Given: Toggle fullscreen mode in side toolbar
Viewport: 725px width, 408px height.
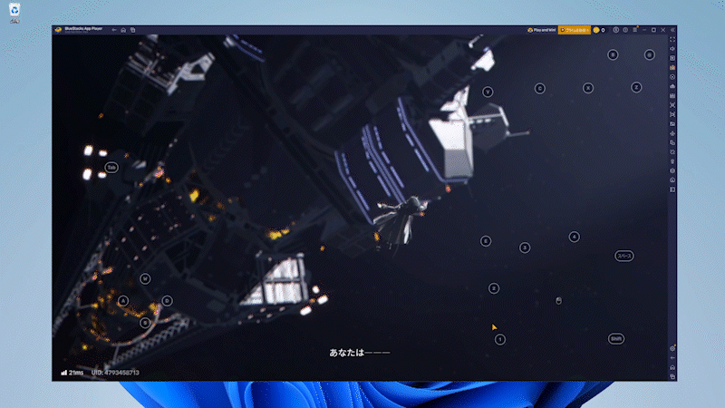Looking at the screenshot, I should (x=672, y=40).
